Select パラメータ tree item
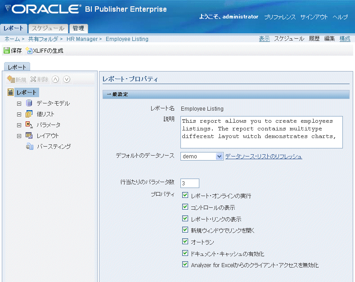The image size is (355, 282). pos(49,125)
